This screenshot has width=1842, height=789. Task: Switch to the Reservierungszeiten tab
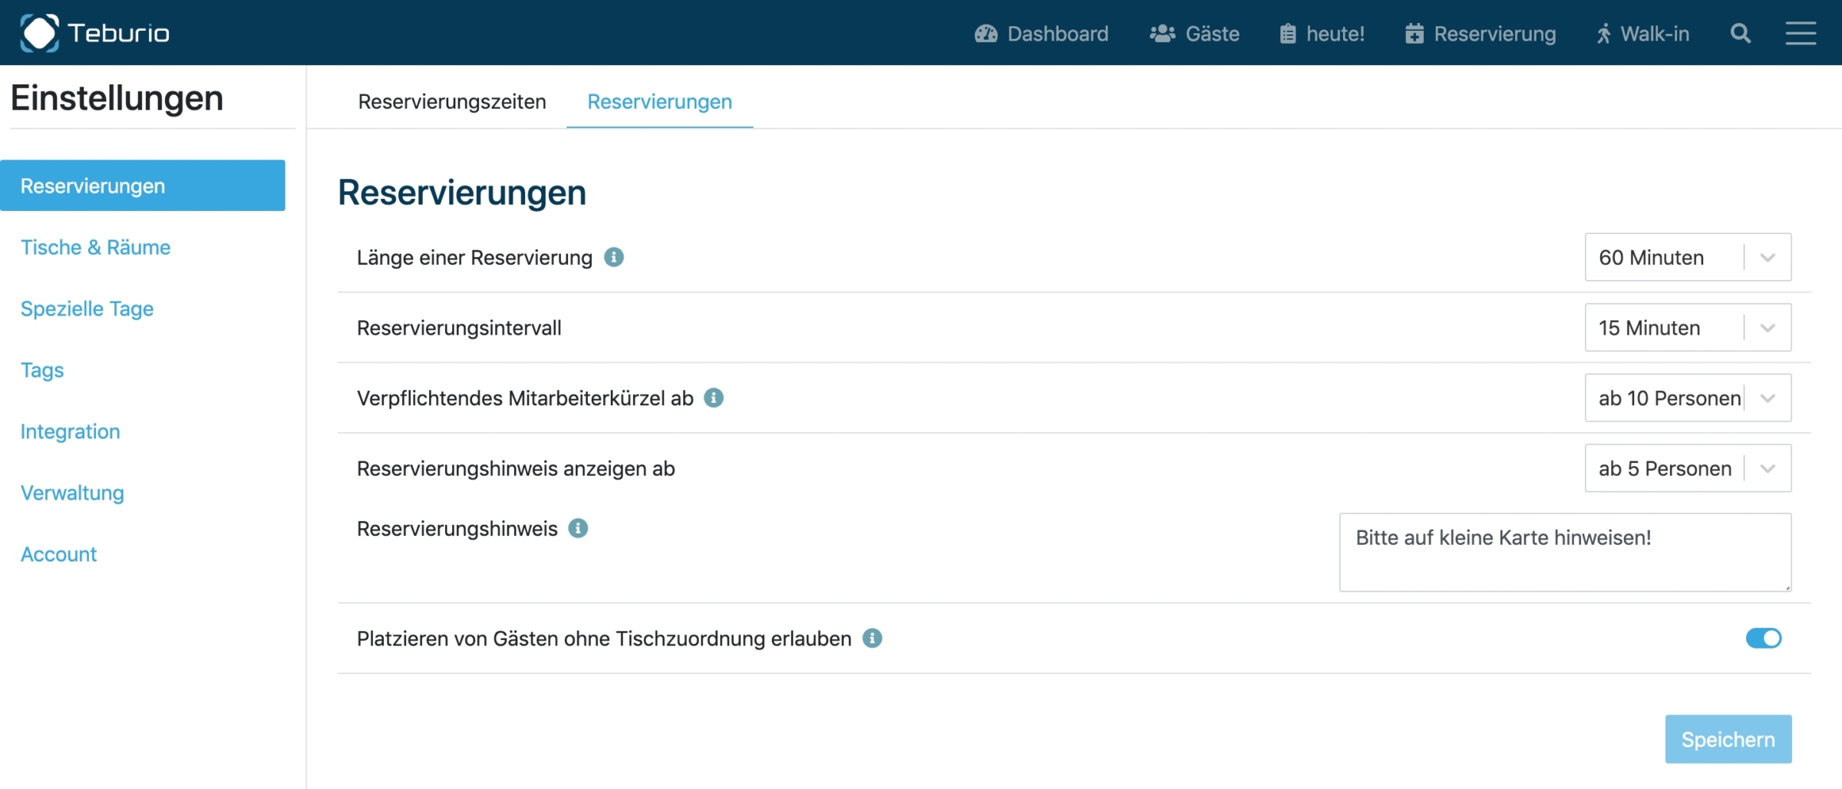tap(452, 101)
